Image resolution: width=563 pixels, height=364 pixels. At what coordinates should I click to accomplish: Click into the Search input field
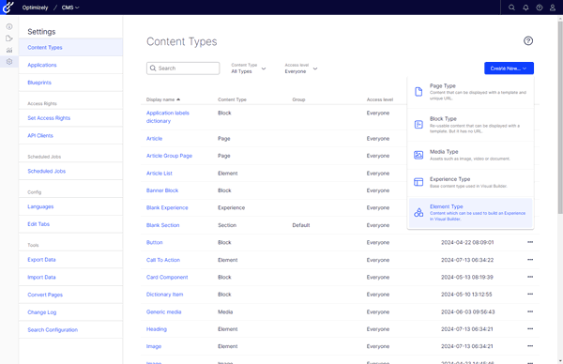point(183,68)
